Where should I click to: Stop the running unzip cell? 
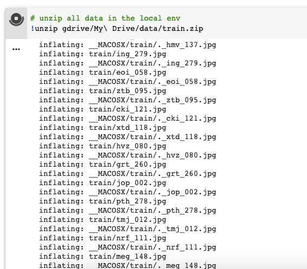(x=16, y=19)
